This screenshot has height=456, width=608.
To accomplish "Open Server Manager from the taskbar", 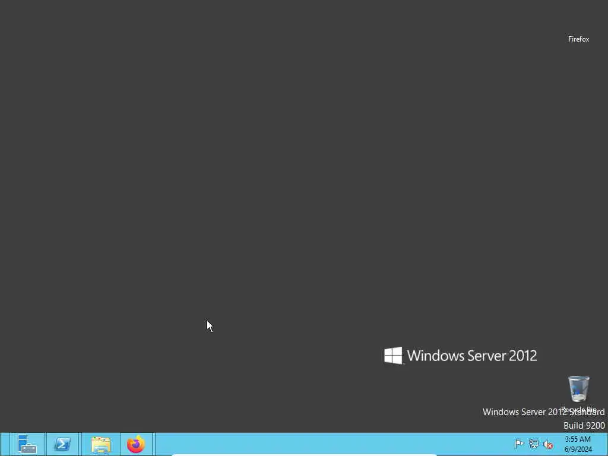I will coord(27,444).
